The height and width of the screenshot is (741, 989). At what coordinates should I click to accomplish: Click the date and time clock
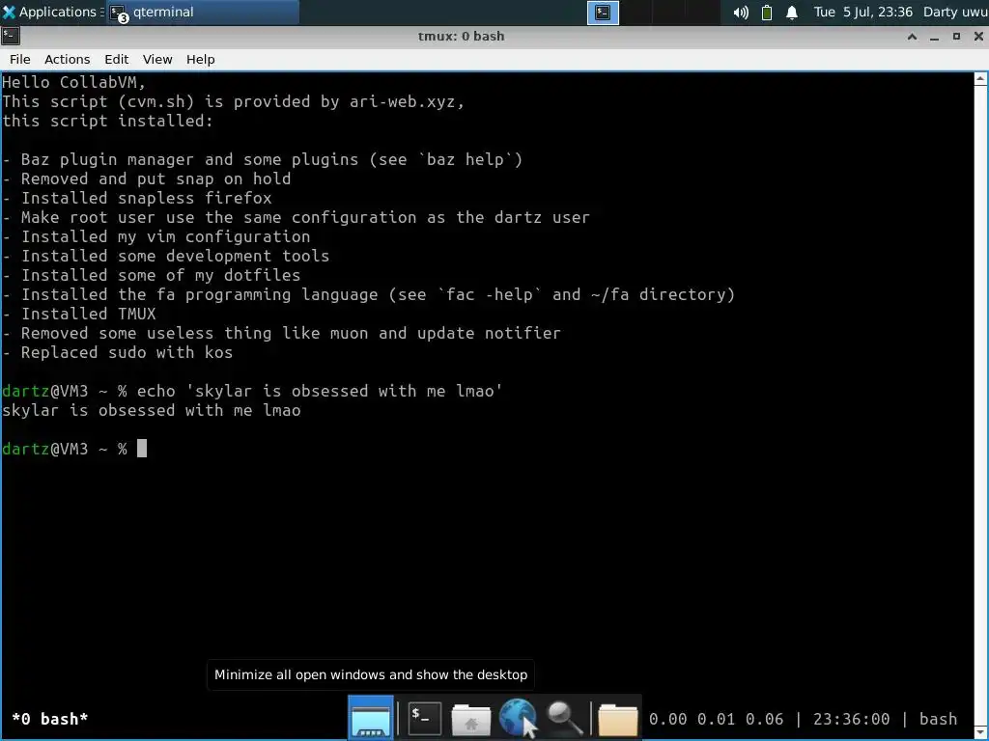point(862,12)
